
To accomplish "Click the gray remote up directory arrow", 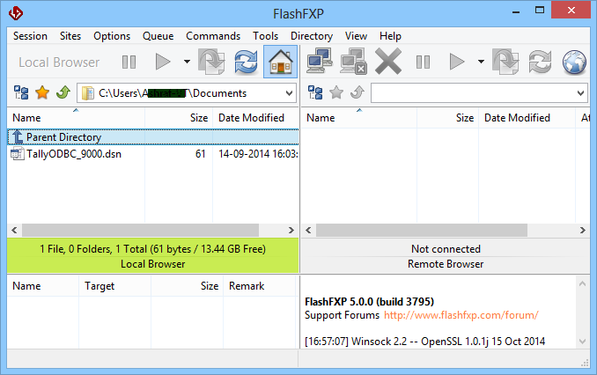I will pyautogui.click(x=357, y=92).
